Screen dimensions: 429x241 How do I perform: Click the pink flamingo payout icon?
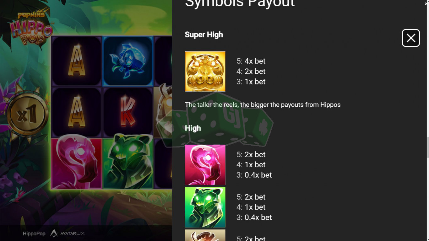[205, 165]
